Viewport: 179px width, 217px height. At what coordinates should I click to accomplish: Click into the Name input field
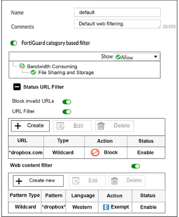117,13
